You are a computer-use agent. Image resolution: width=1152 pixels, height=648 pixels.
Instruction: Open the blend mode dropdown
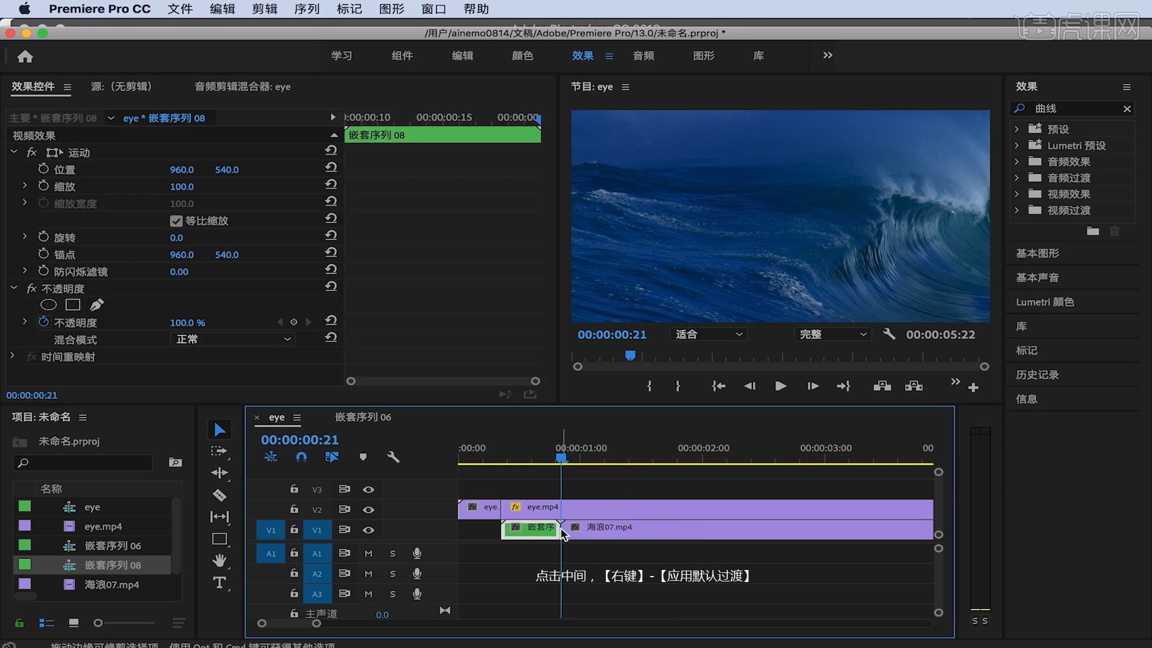tap(233, 339)
